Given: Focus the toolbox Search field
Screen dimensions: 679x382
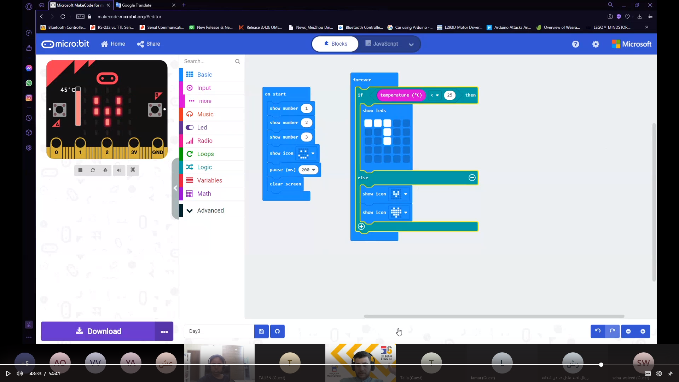Looking at the screenshot, I should pos(208,62).
